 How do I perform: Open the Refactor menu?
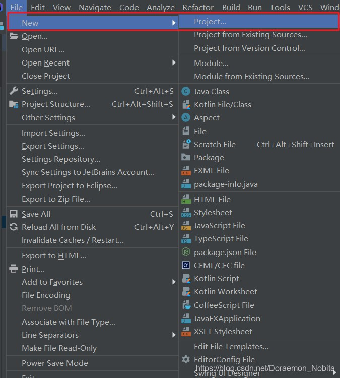click(x=198, y=7)
